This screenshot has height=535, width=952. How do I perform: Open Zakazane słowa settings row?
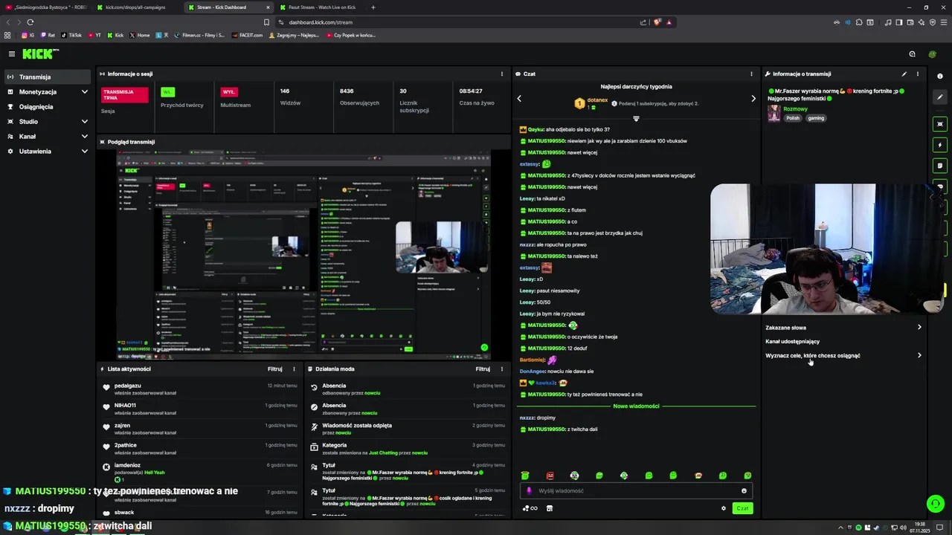click(843, 327)
